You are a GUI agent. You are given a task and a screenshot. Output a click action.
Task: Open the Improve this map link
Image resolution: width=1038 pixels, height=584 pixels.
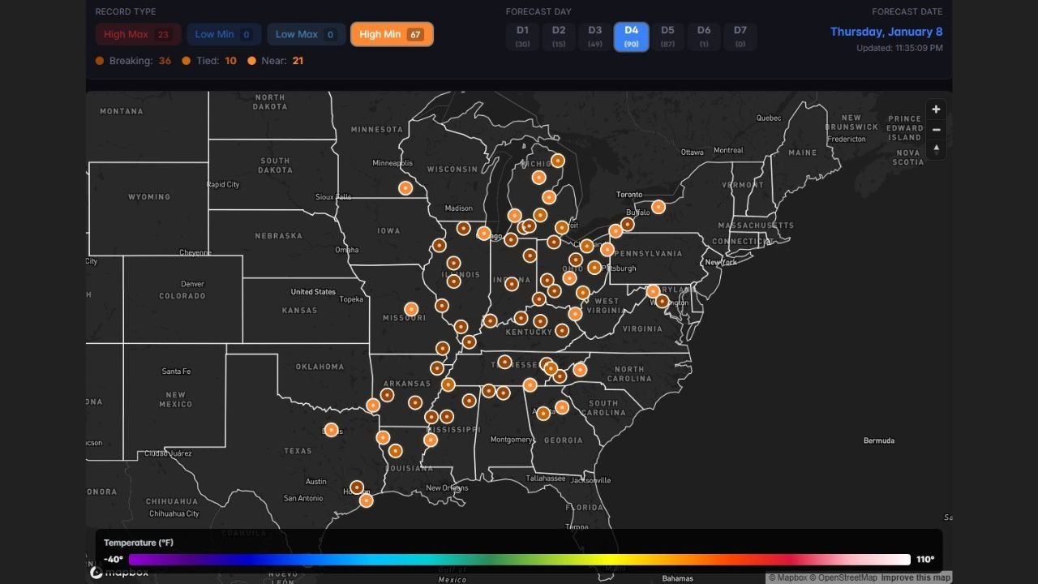pos(915,578)
